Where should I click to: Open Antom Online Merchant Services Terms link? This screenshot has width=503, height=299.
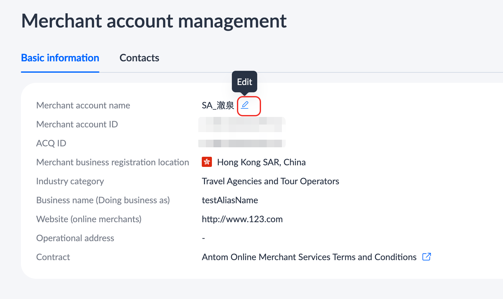coord(309,257)
